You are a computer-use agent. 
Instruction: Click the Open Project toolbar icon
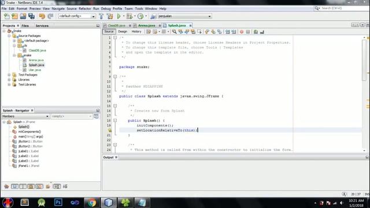23,16
